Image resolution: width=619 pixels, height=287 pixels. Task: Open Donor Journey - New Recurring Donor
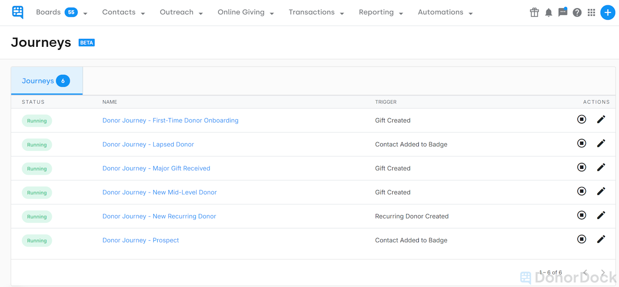coord(159,216)
